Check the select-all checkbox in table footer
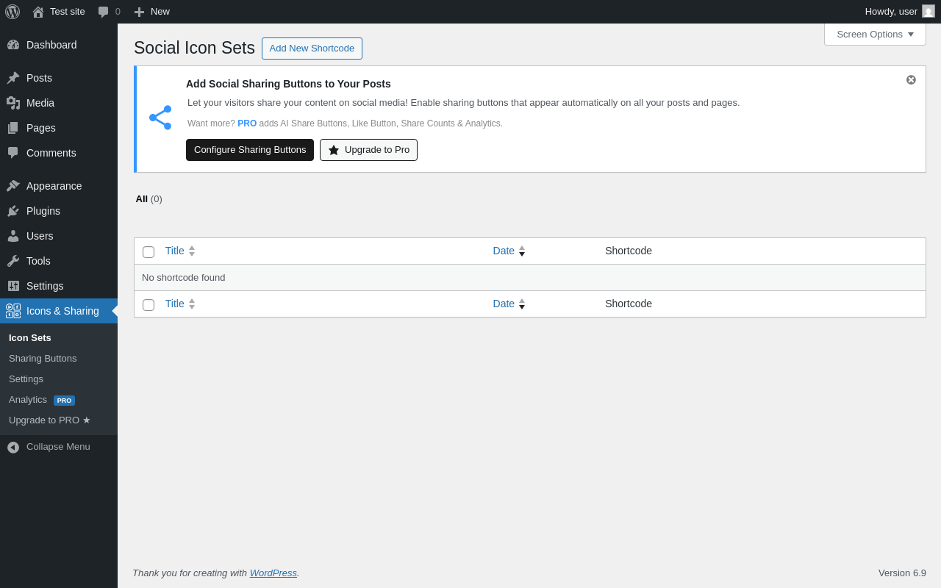The height and width of the screenshot is (588, 941). click(149, 305)
